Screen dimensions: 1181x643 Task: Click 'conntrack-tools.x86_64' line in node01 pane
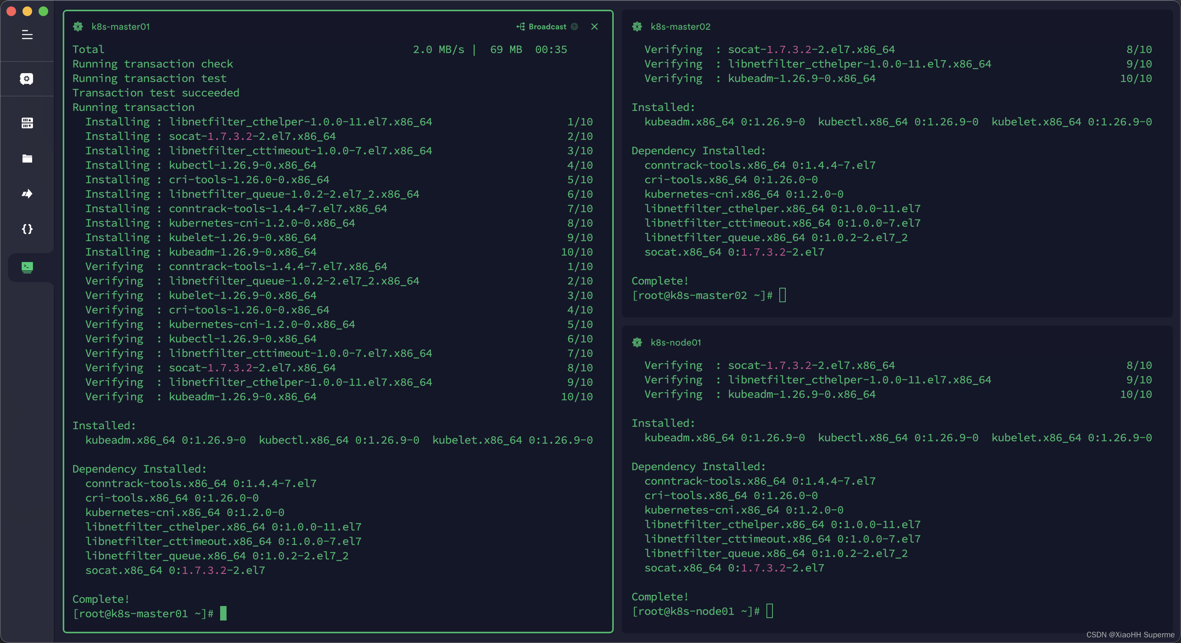pos(760,481)
